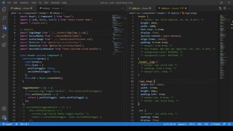Click 'components' in the left editor breadcrumb
The height and width of the screenshot is (131, 233).
[x=30, y=13]
